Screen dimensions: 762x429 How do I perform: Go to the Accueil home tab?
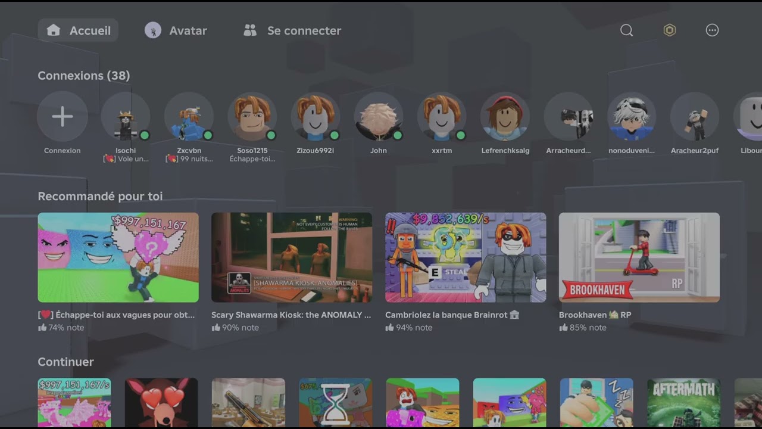click(78, 30)
